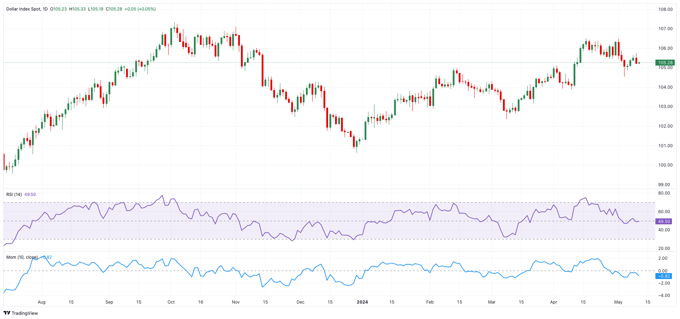The width and height of the screenshot is (680, 319).
Task: Click the Oct label on time axis
Action: [171, 302]
